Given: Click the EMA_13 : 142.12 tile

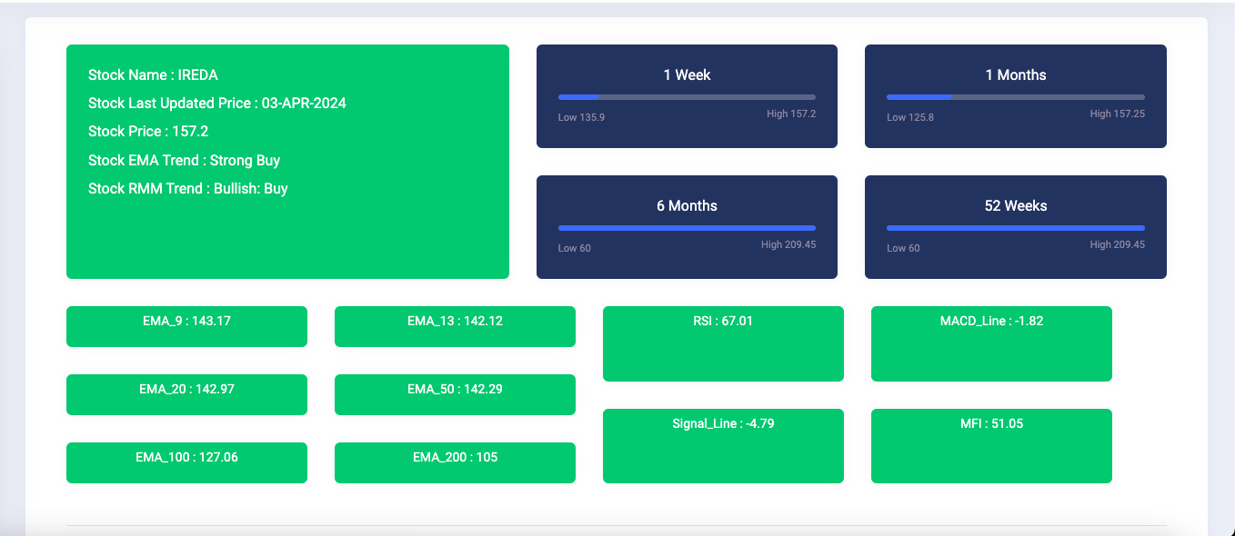Looking at the screenshot, I should [455, 326].
